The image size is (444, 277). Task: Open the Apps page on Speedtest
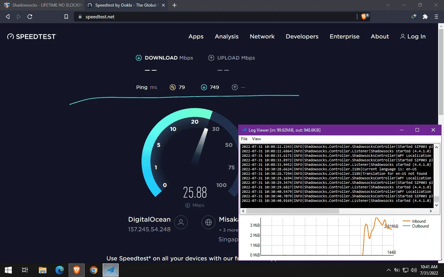pyautogui.click(x=196, y=36)
